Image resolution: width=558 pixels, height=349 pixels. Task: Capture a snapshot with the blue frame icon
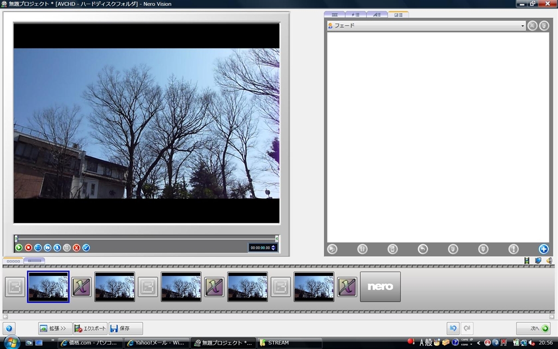47,248
